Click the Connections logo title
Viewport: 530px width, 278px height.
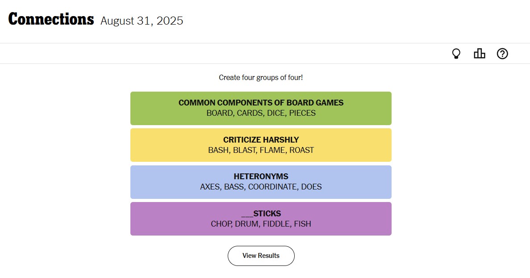51,20
